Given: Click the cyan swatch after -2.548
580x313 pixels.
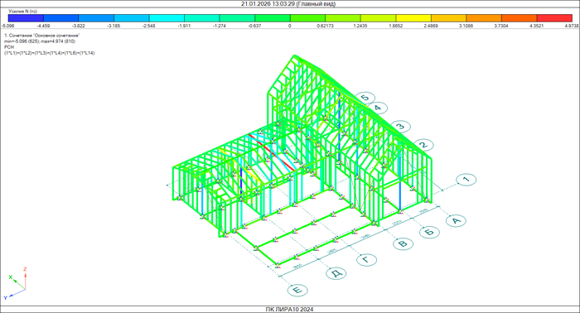Looking at the screenshot, I should click(167, 17).
